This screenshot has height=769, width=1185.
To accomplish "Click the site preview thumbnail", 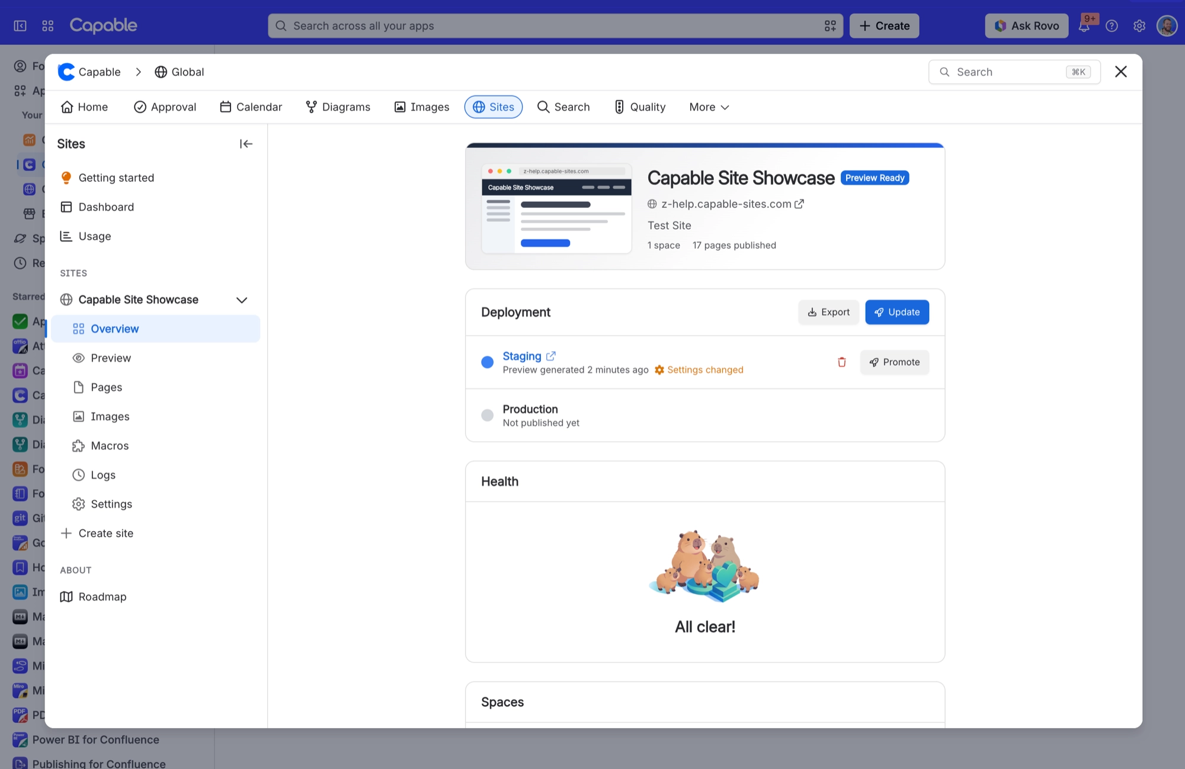I will pyautogui.click(x=556, y=208).
